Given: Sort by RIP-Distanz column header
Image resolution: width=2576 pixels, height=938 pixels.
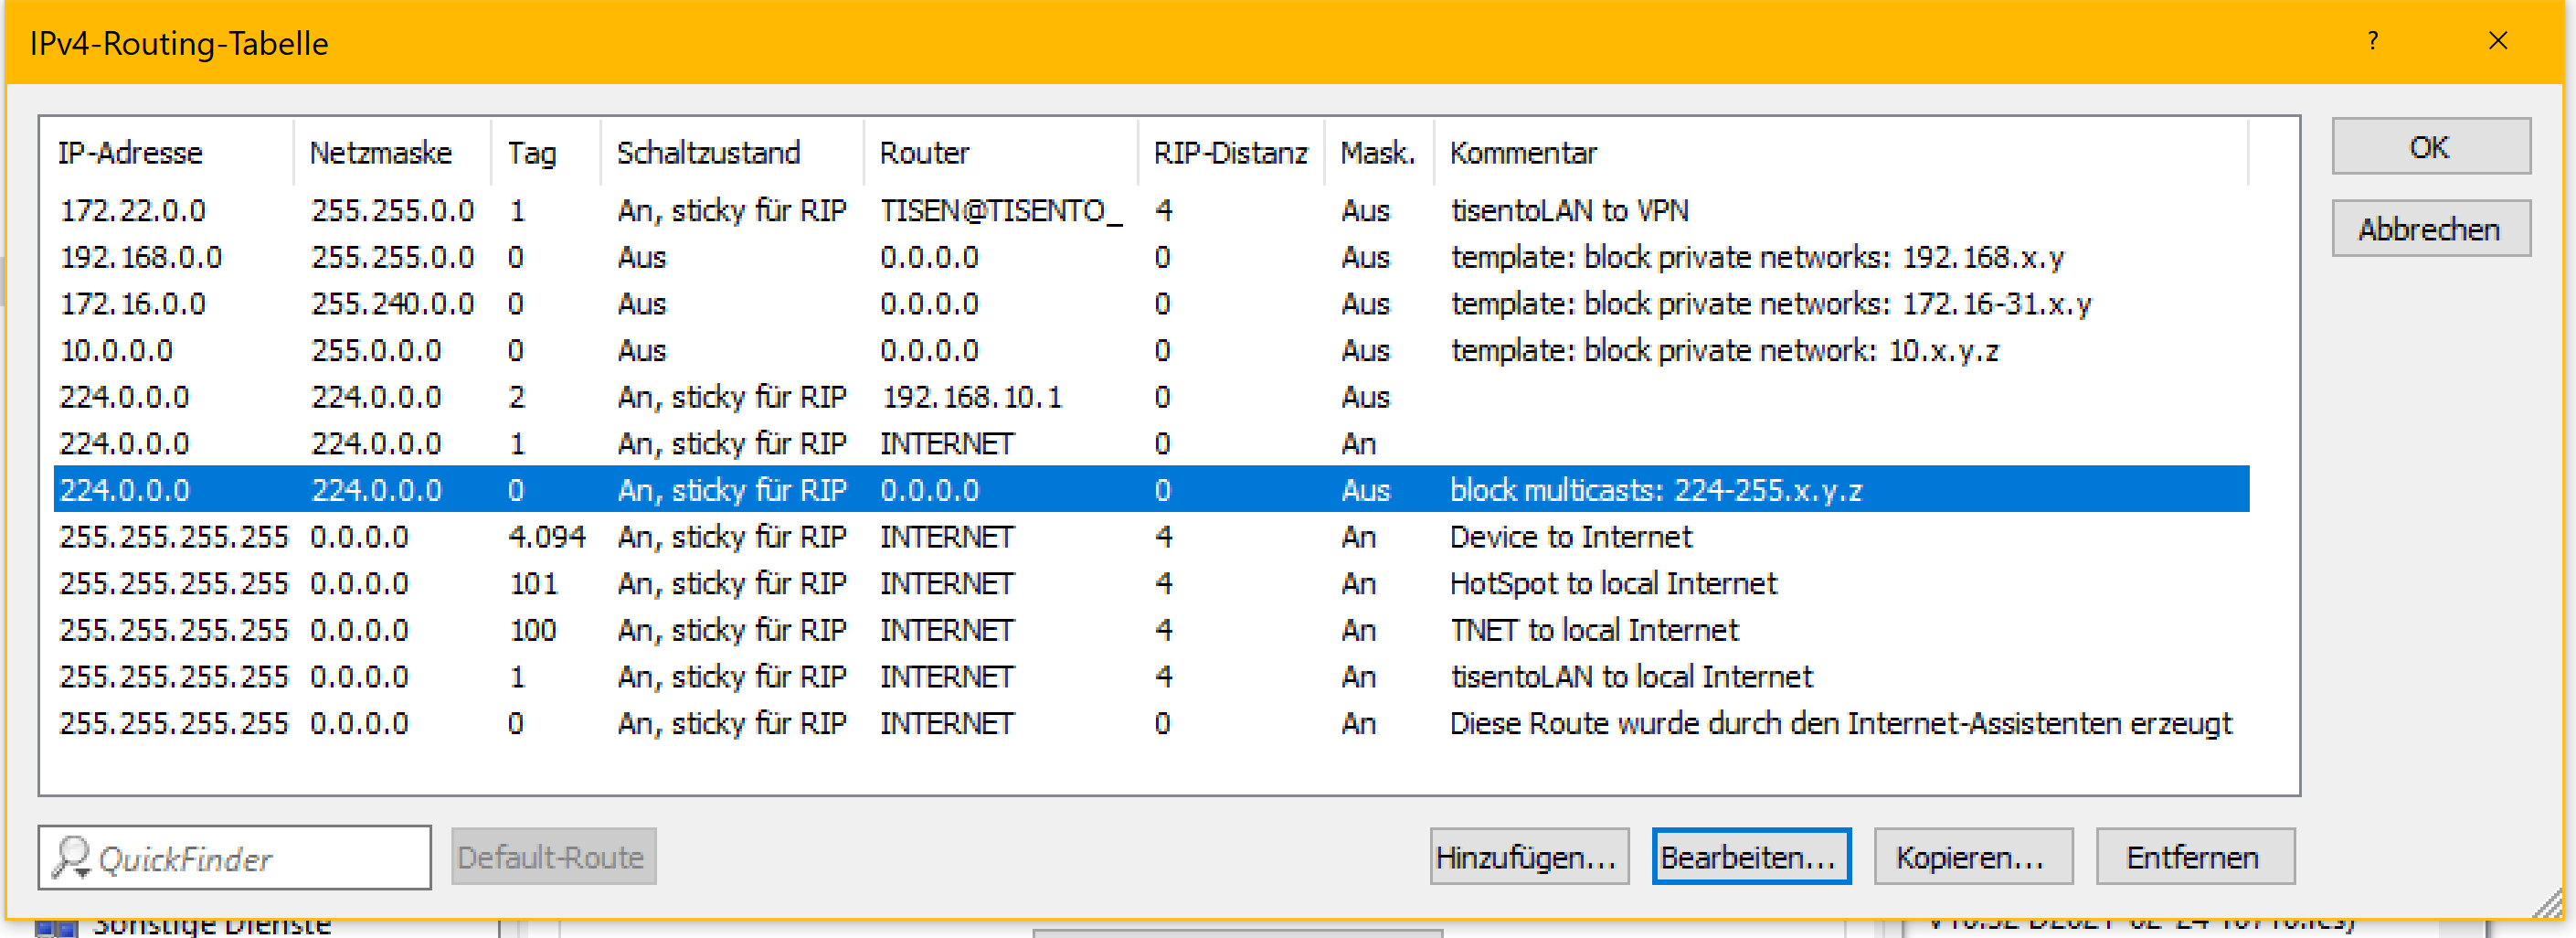Looking at the screenshot, I should point(1230,153).
